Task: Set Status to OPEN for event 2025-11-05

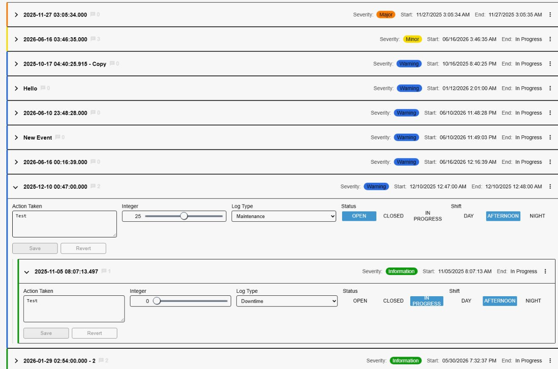Action: pyautogui.click(x=360, y=301)
